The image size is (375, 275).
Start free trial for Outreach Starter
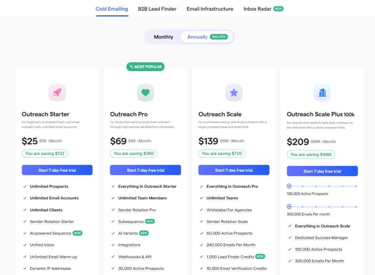click(x=57, y=170)
